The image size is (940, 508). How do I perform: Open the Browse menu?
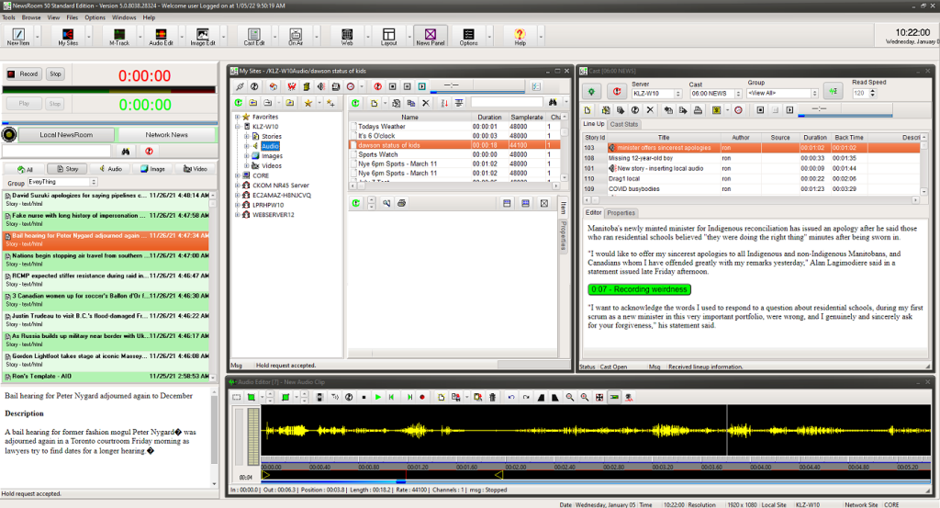pos(31,17)
